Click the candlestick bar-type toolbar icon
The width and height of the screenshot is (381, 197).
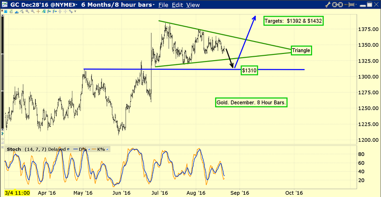tap(11, 11)
